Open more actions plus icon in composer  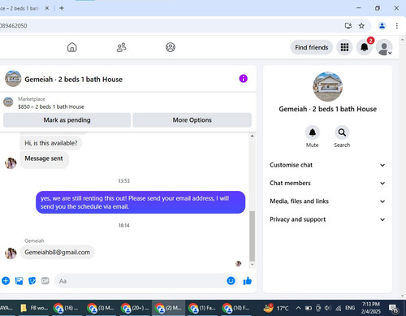[x=6, y=281]
